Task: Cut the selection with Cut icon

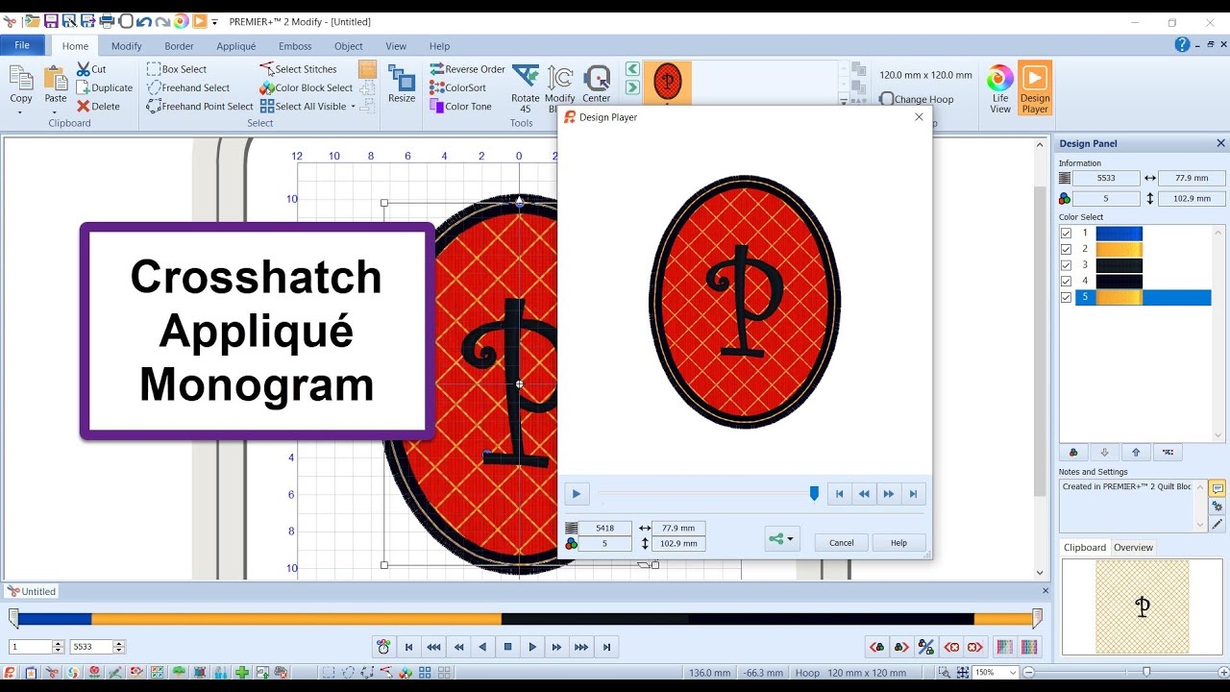Action: (x=91, y=69)
